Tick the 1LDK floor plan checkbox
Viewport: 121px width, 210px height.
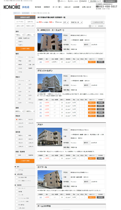(x=27, y=84)
